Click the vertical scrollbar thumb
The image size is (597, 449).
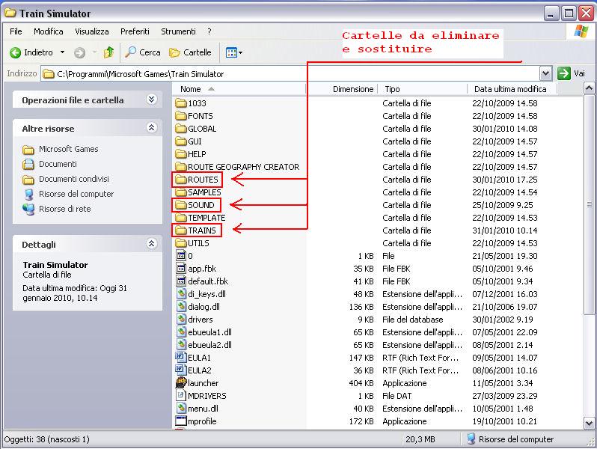click(589, 204)
